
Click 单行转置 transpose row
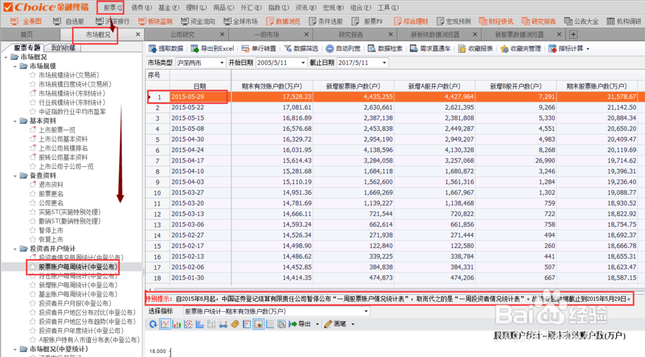tap(259, 48)
